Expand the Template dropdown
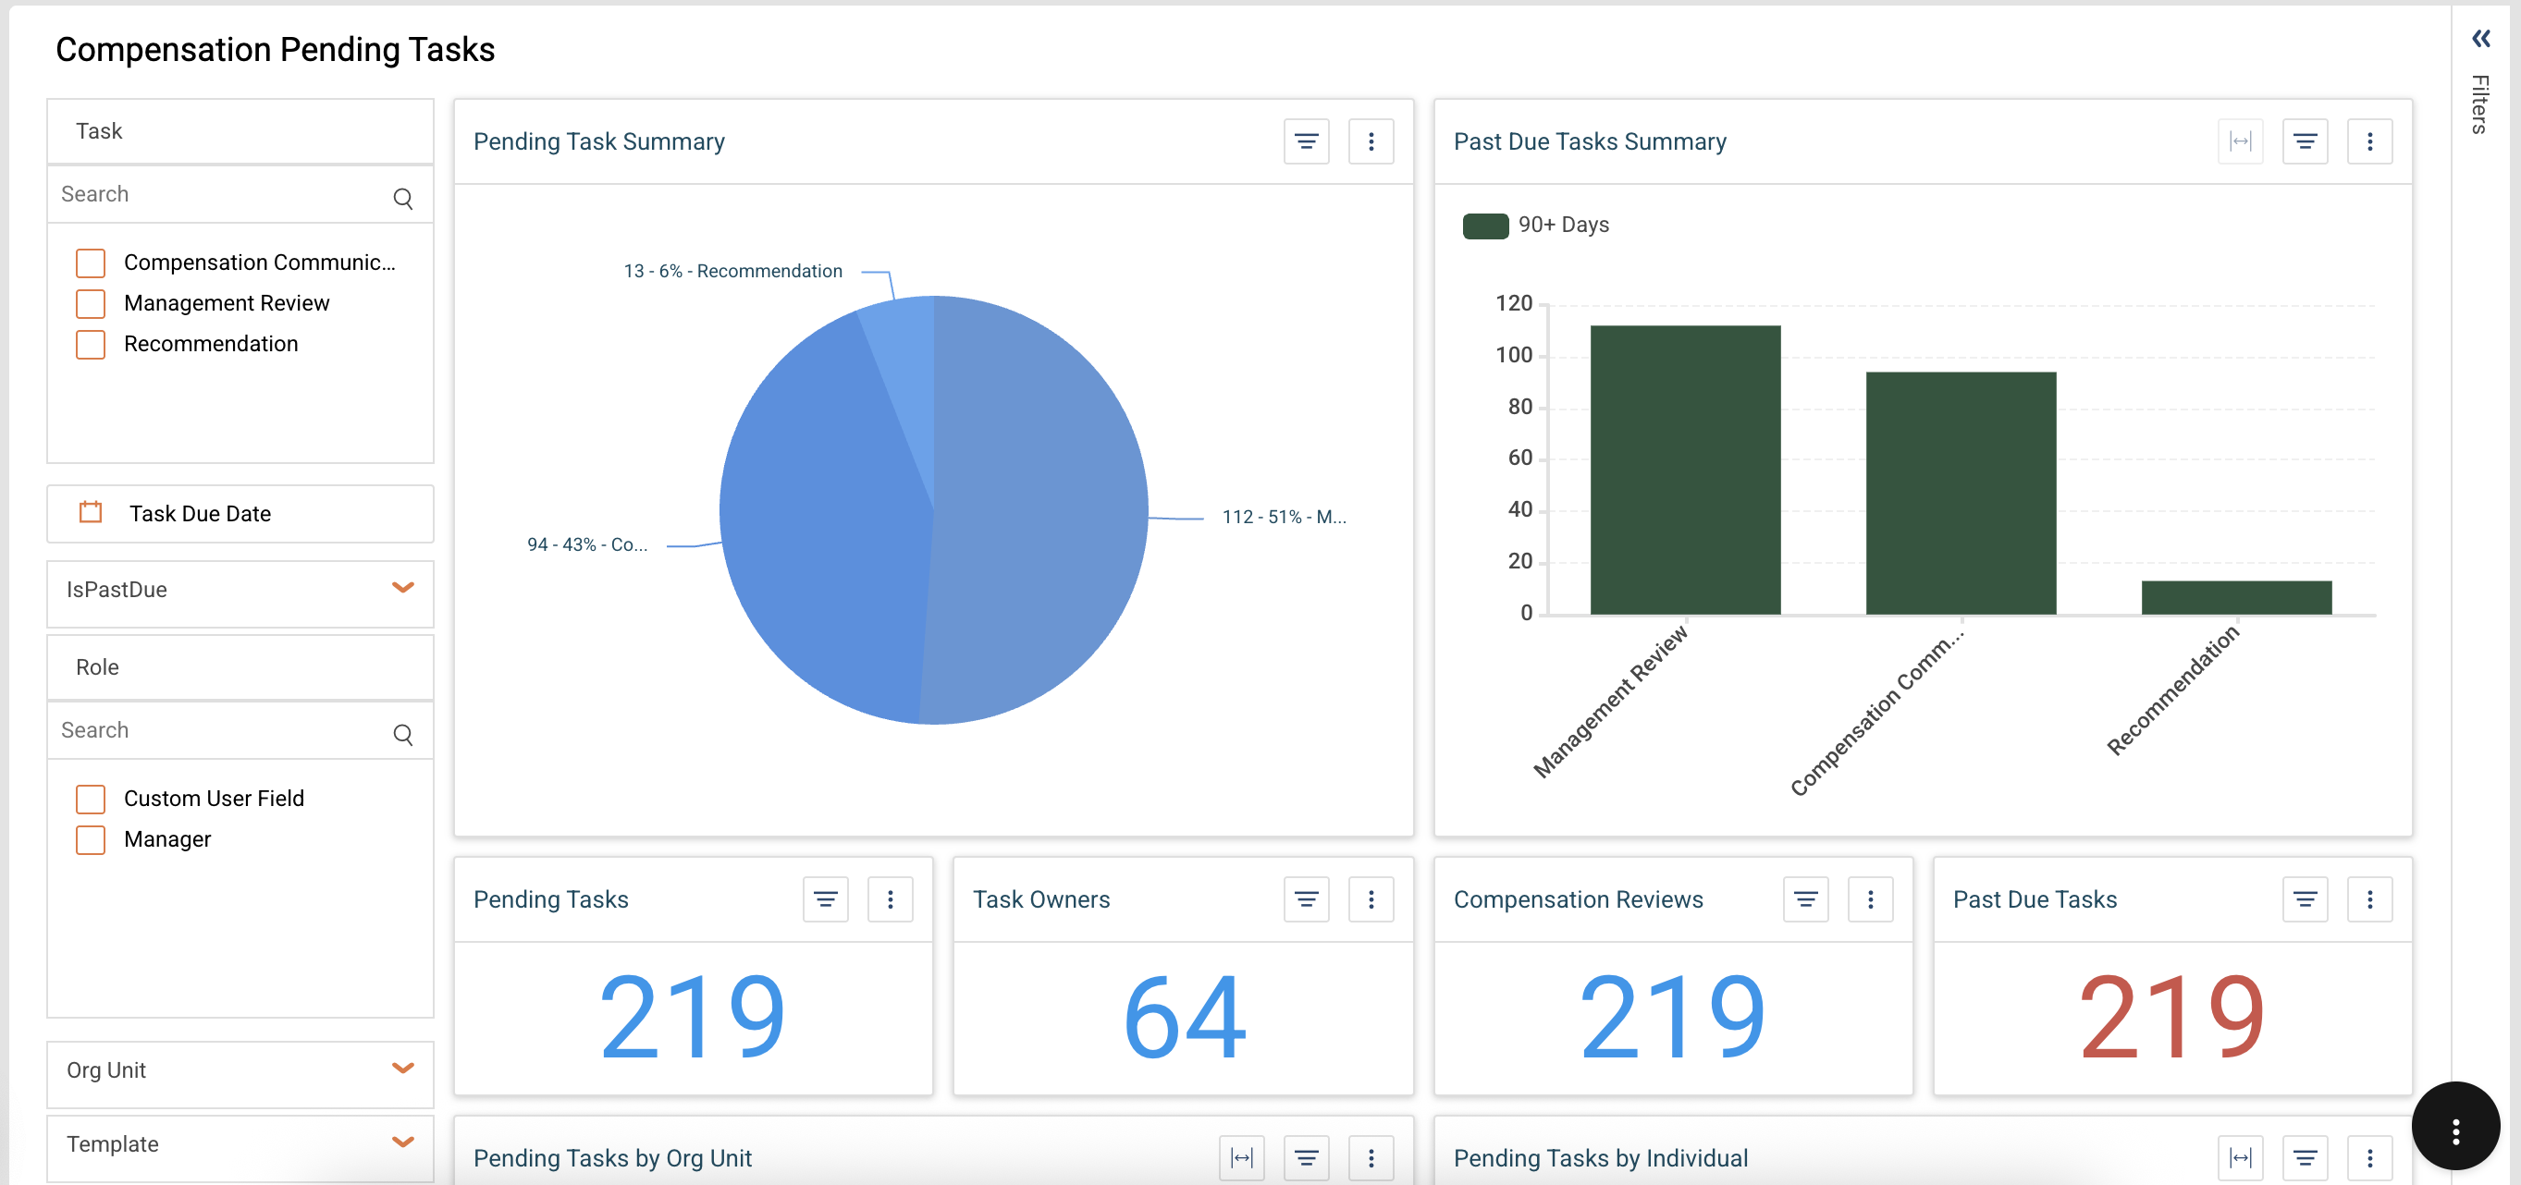Image resolution: width=2521 pixels, height=1185 pixels. click(x=402, y=1142)
